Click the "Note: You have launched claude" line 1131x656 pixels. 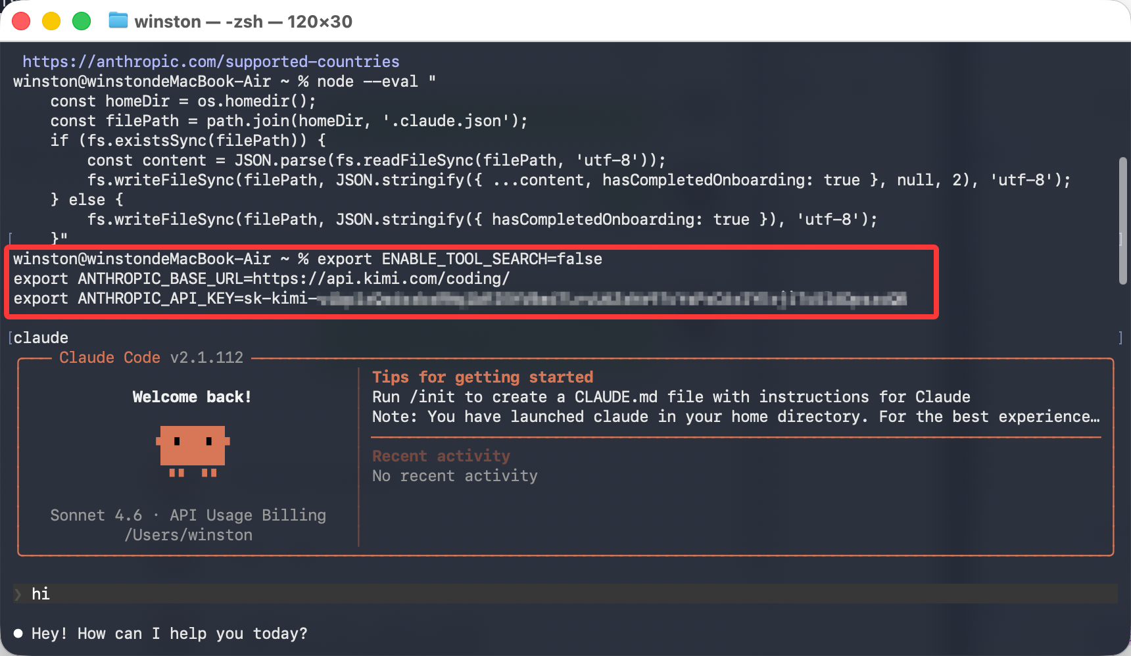[x=736, y=417]
